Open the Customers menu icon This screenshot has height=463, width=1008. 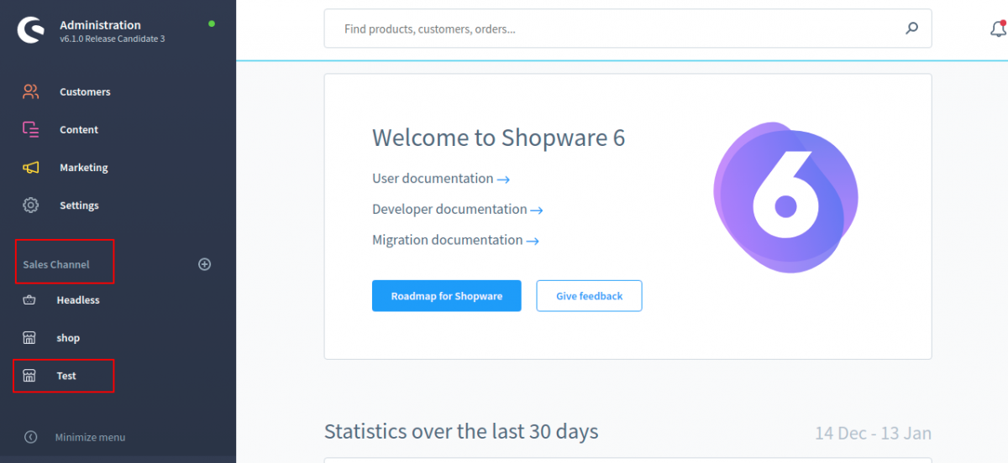click(x=31, y=91)
